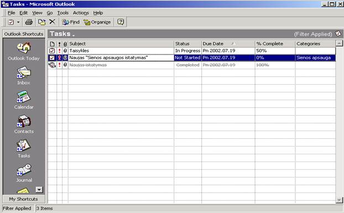The height and width of the screenshot is (213, 344).
Task: Click the Print icon in toolbar
Action: pos(29,22)
